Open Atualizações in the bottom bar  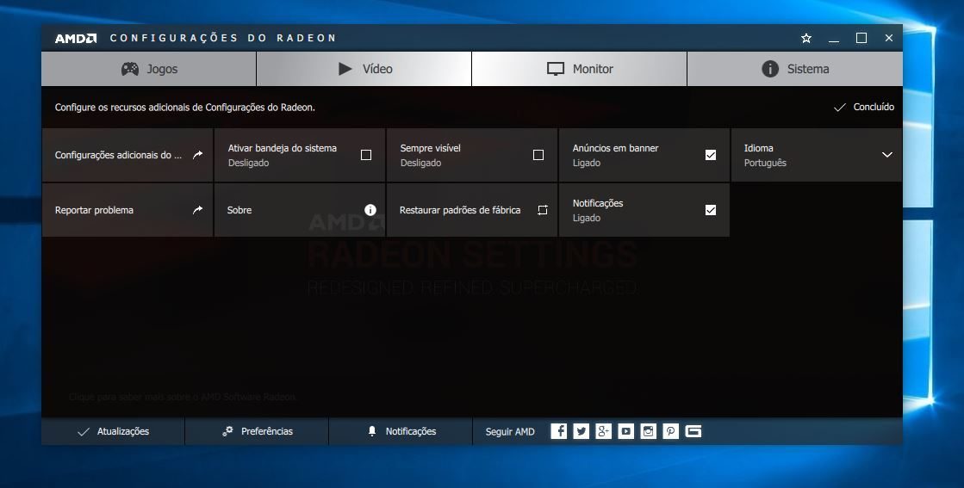pos(113,431)
